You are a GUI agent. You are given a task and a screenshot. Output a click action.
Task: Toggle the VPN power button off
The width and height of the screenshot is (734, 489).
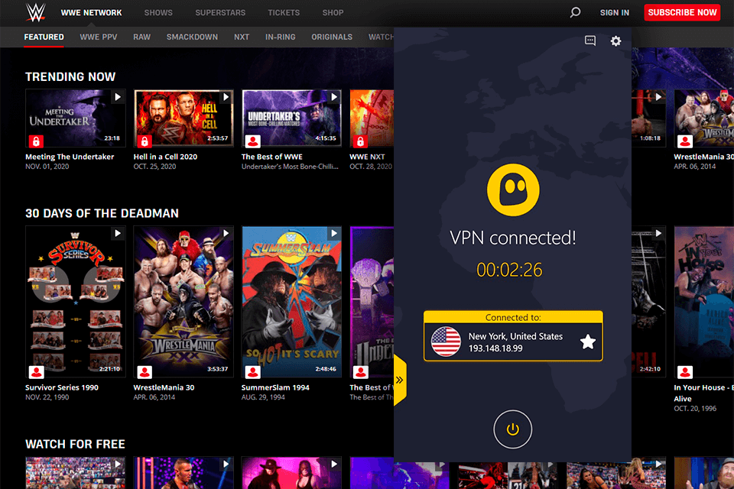512,429
